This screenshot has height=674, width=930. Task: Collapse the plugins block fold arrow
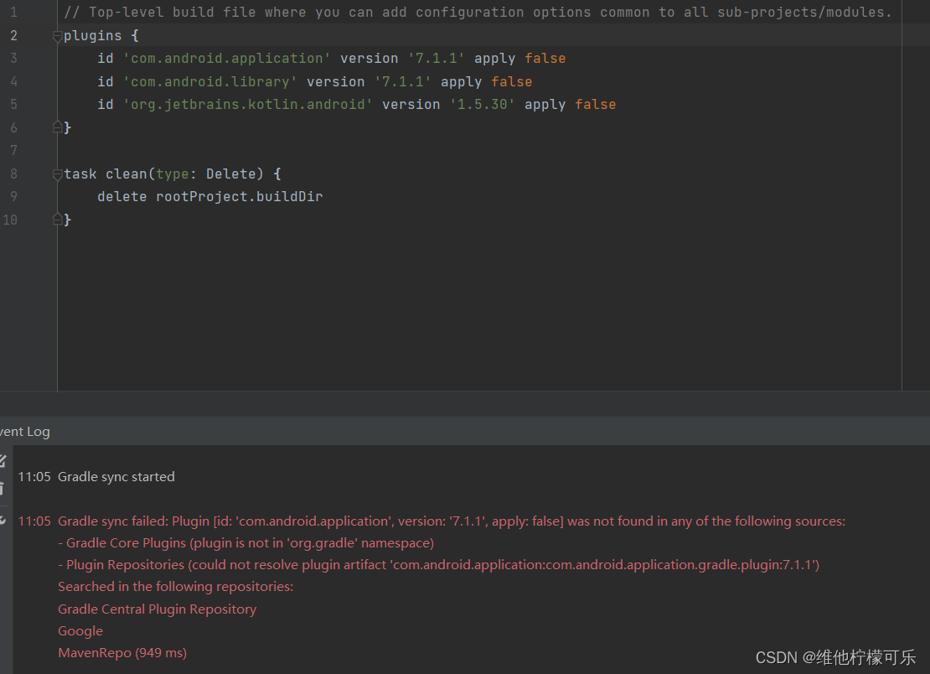pos(56,35)
